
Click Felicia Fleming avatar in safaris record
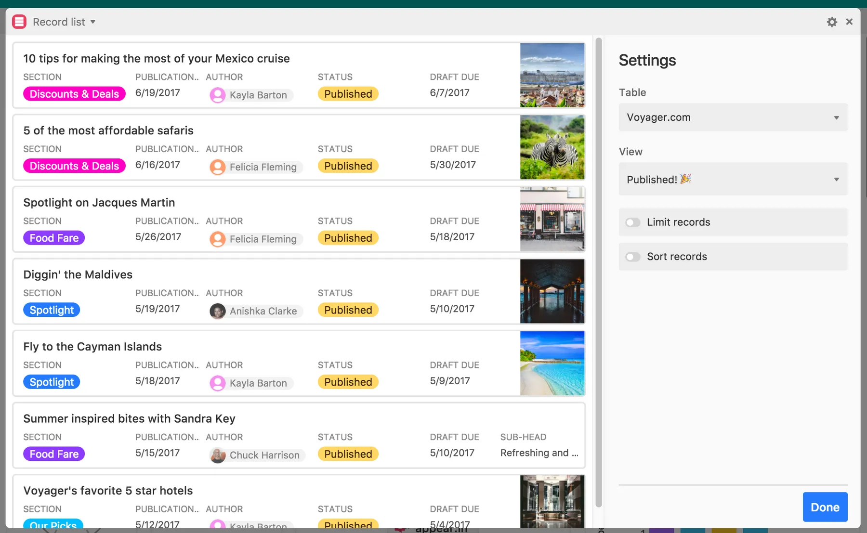218,167
